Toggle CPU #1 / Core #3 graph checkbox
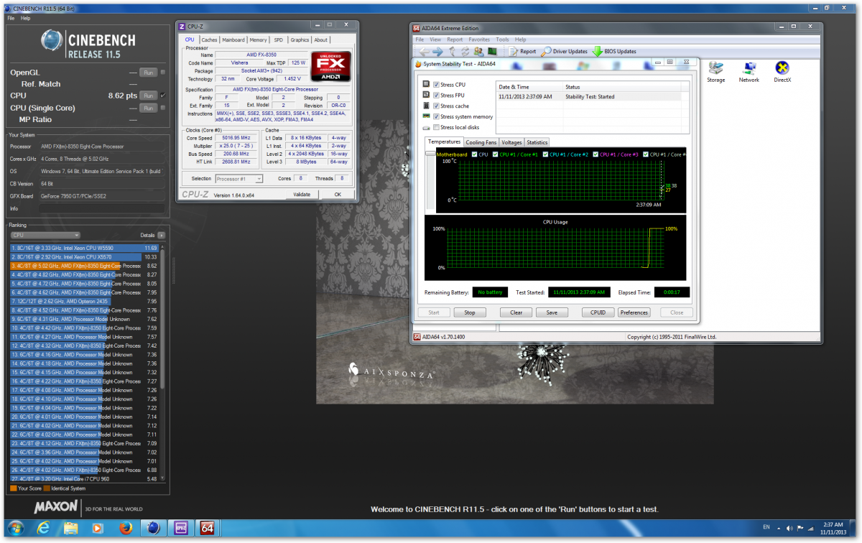 [595, 154]
